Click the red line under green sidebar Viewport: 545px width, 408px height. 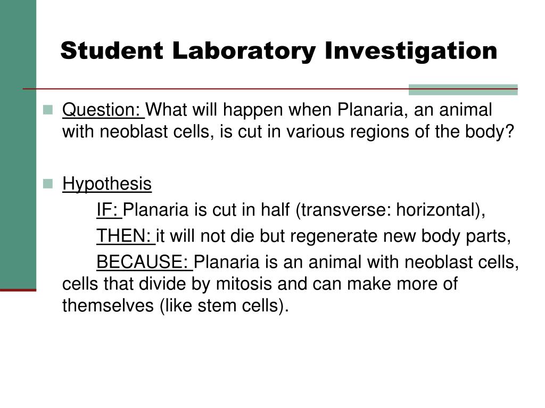pos(18,290)
